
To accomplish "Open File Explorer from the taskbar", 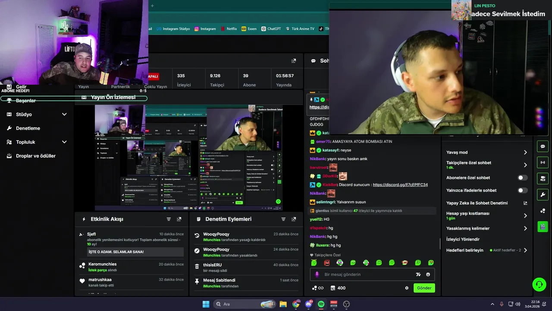I will (283, 304).
